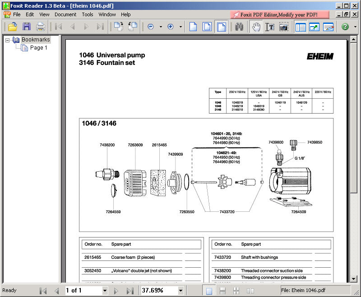This screenshot has height=297, width=361.
Task: Open the Window menu
Action: click(x=107, y=14)
